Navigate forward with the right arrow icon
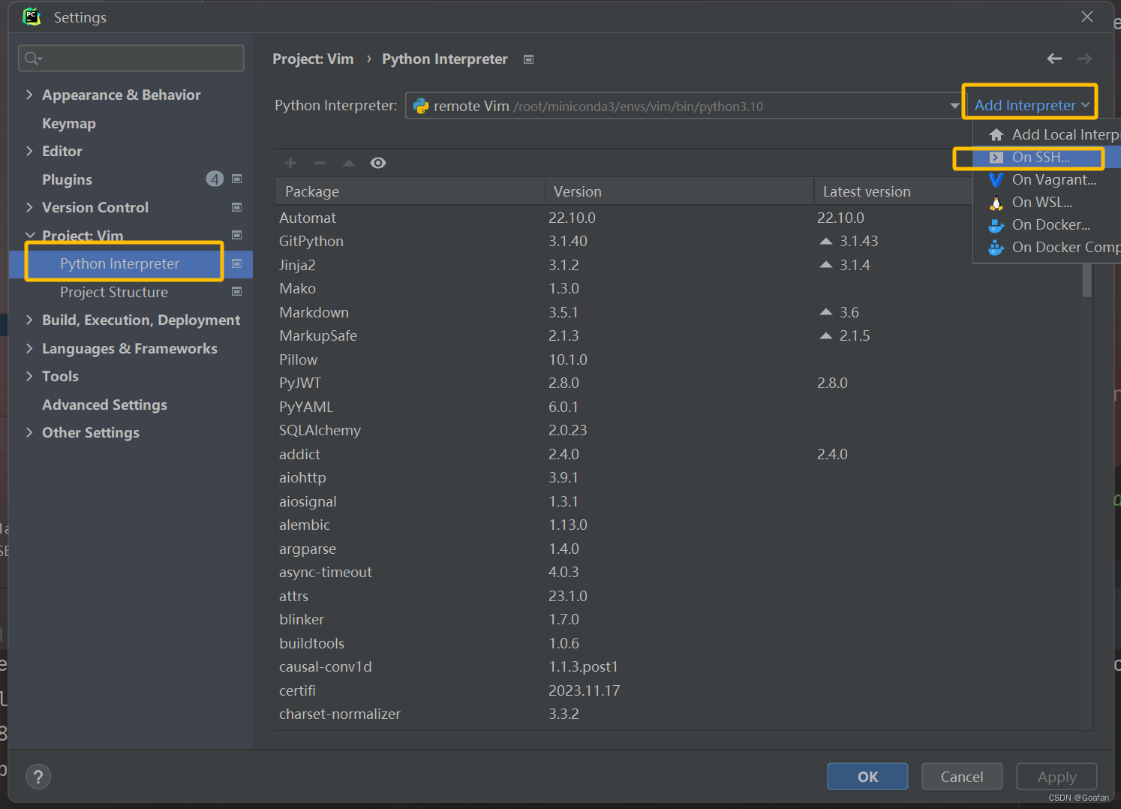This screenshot has width=1121, height=809. point(1084,59)
